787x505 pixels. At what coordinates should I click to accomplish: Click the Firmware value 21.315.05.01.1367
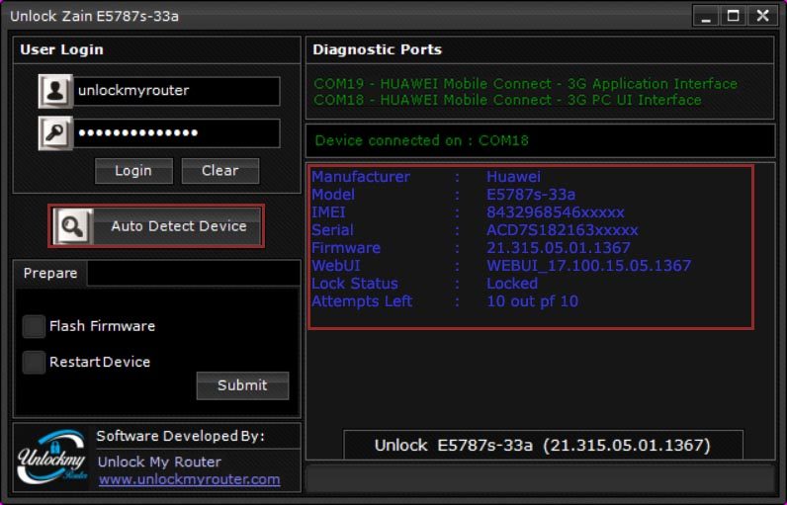tap(559, 248)
